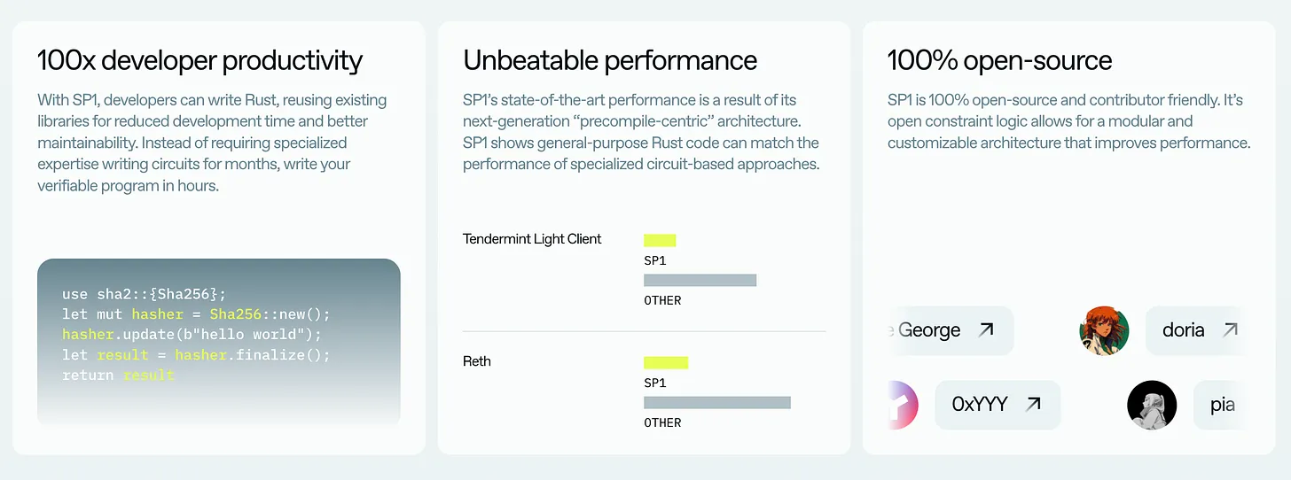Click the "Tendermint Light Client" benchmark label
Viewport: 1291px width, 480px height.
532,239
